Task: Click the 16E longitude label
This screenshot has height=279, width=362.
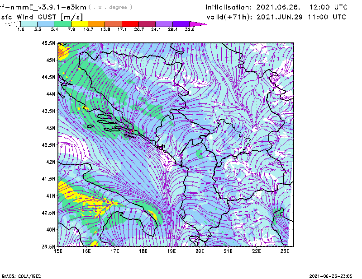Action: click(x=86, y=251)
